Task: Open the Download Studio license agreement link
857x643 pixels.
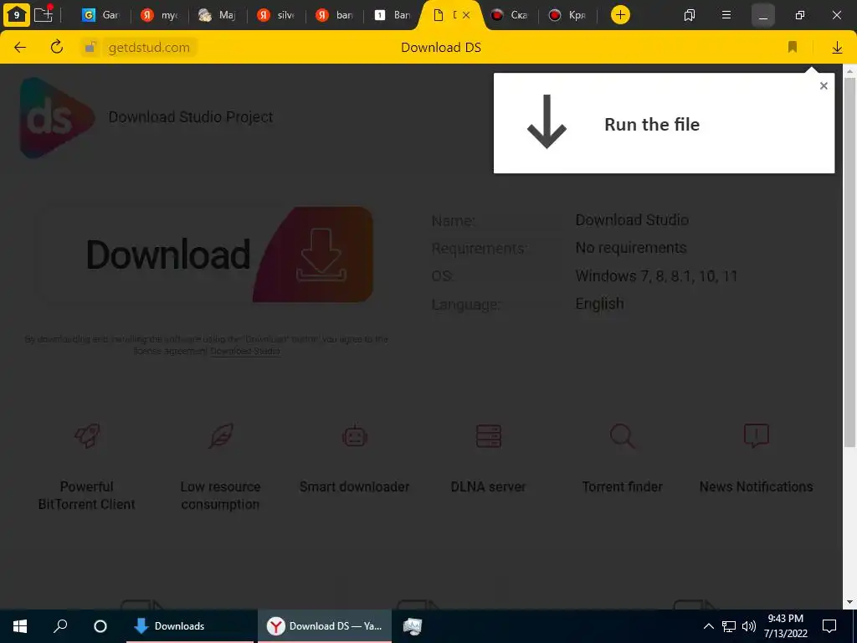Action: (x=245, y=351)
